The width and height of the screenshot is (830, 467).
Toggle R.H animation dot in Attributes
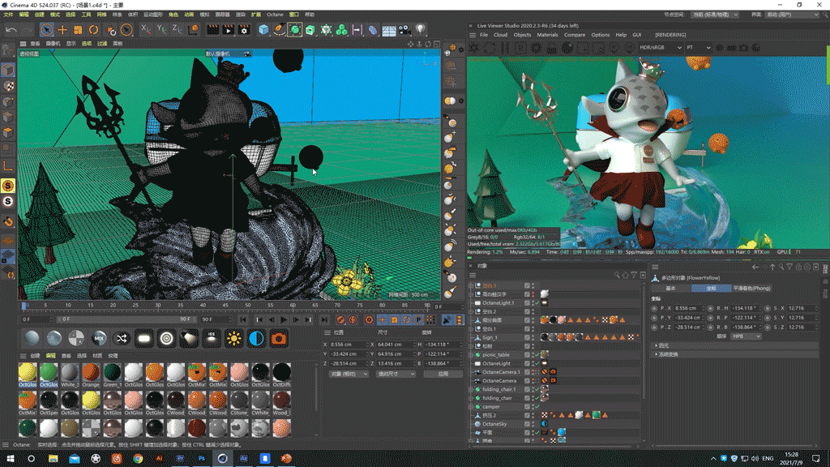[x=710, y=308]
